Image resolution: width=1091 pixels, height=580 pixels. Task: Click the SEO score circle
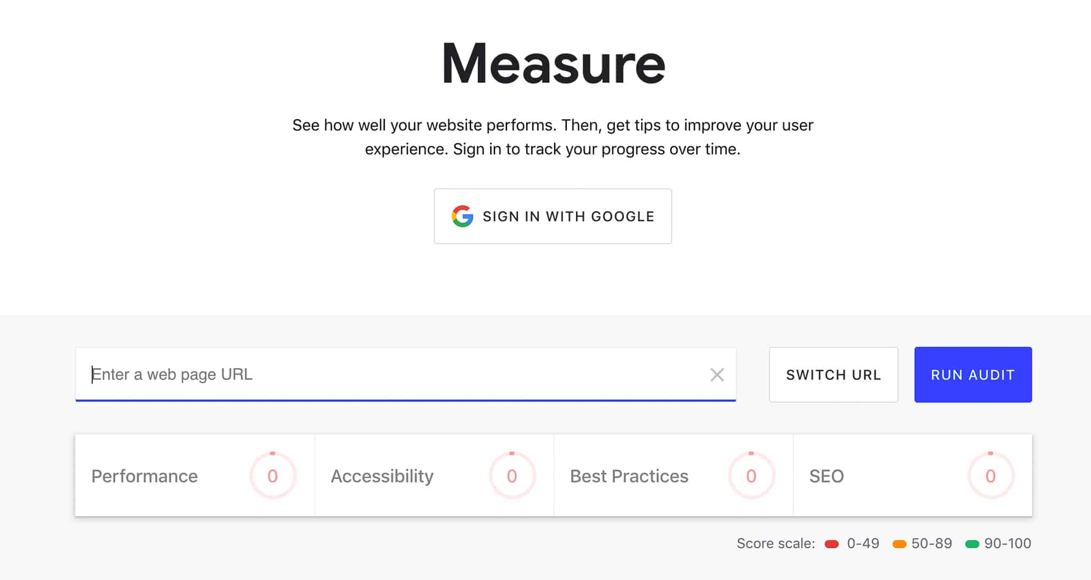pyautogui.click(x=990, y=476)
